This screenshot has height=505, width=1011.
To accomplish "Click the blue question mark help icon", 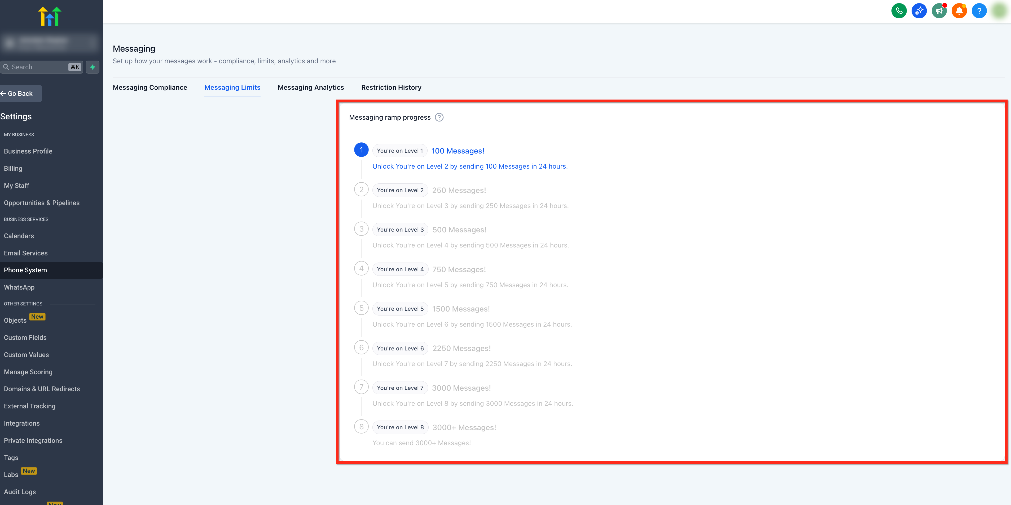I will (979, 11).
